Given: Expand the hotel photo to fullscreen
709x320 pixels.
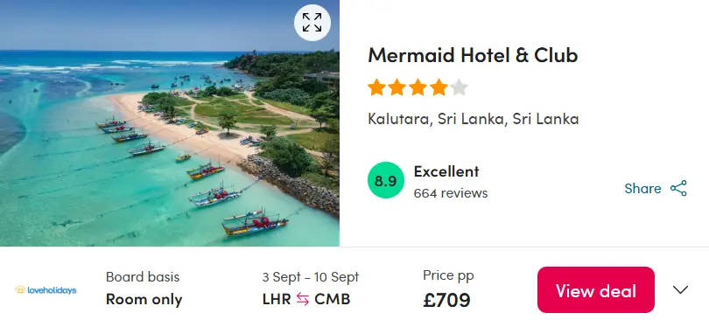Looking at the screenshot, I should [312, 23].
